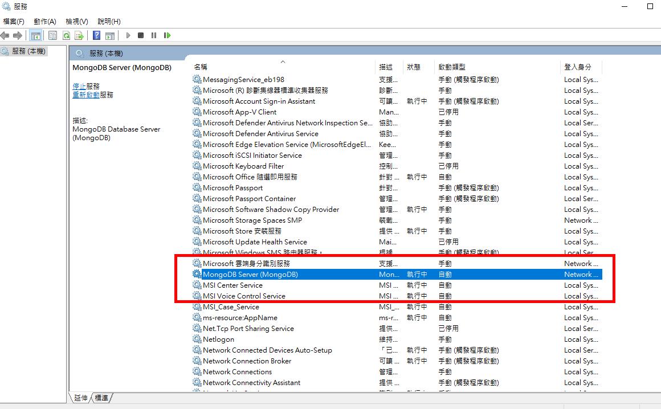Sort by the 名稱 column header

click(283, 67)
